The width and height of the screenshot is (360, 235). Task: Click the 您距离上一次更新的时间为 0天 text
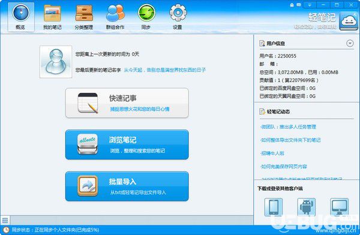tap(107, 54)
